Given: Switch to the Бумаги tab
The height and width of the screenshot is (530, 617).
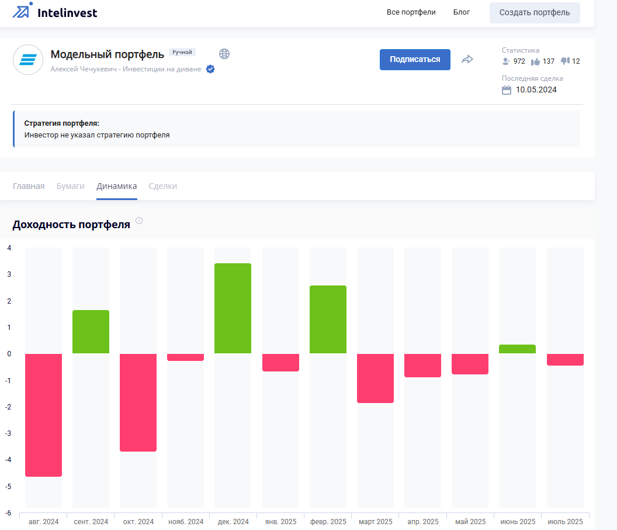Looking at the screenshot, I should click(x=71, y=186).
